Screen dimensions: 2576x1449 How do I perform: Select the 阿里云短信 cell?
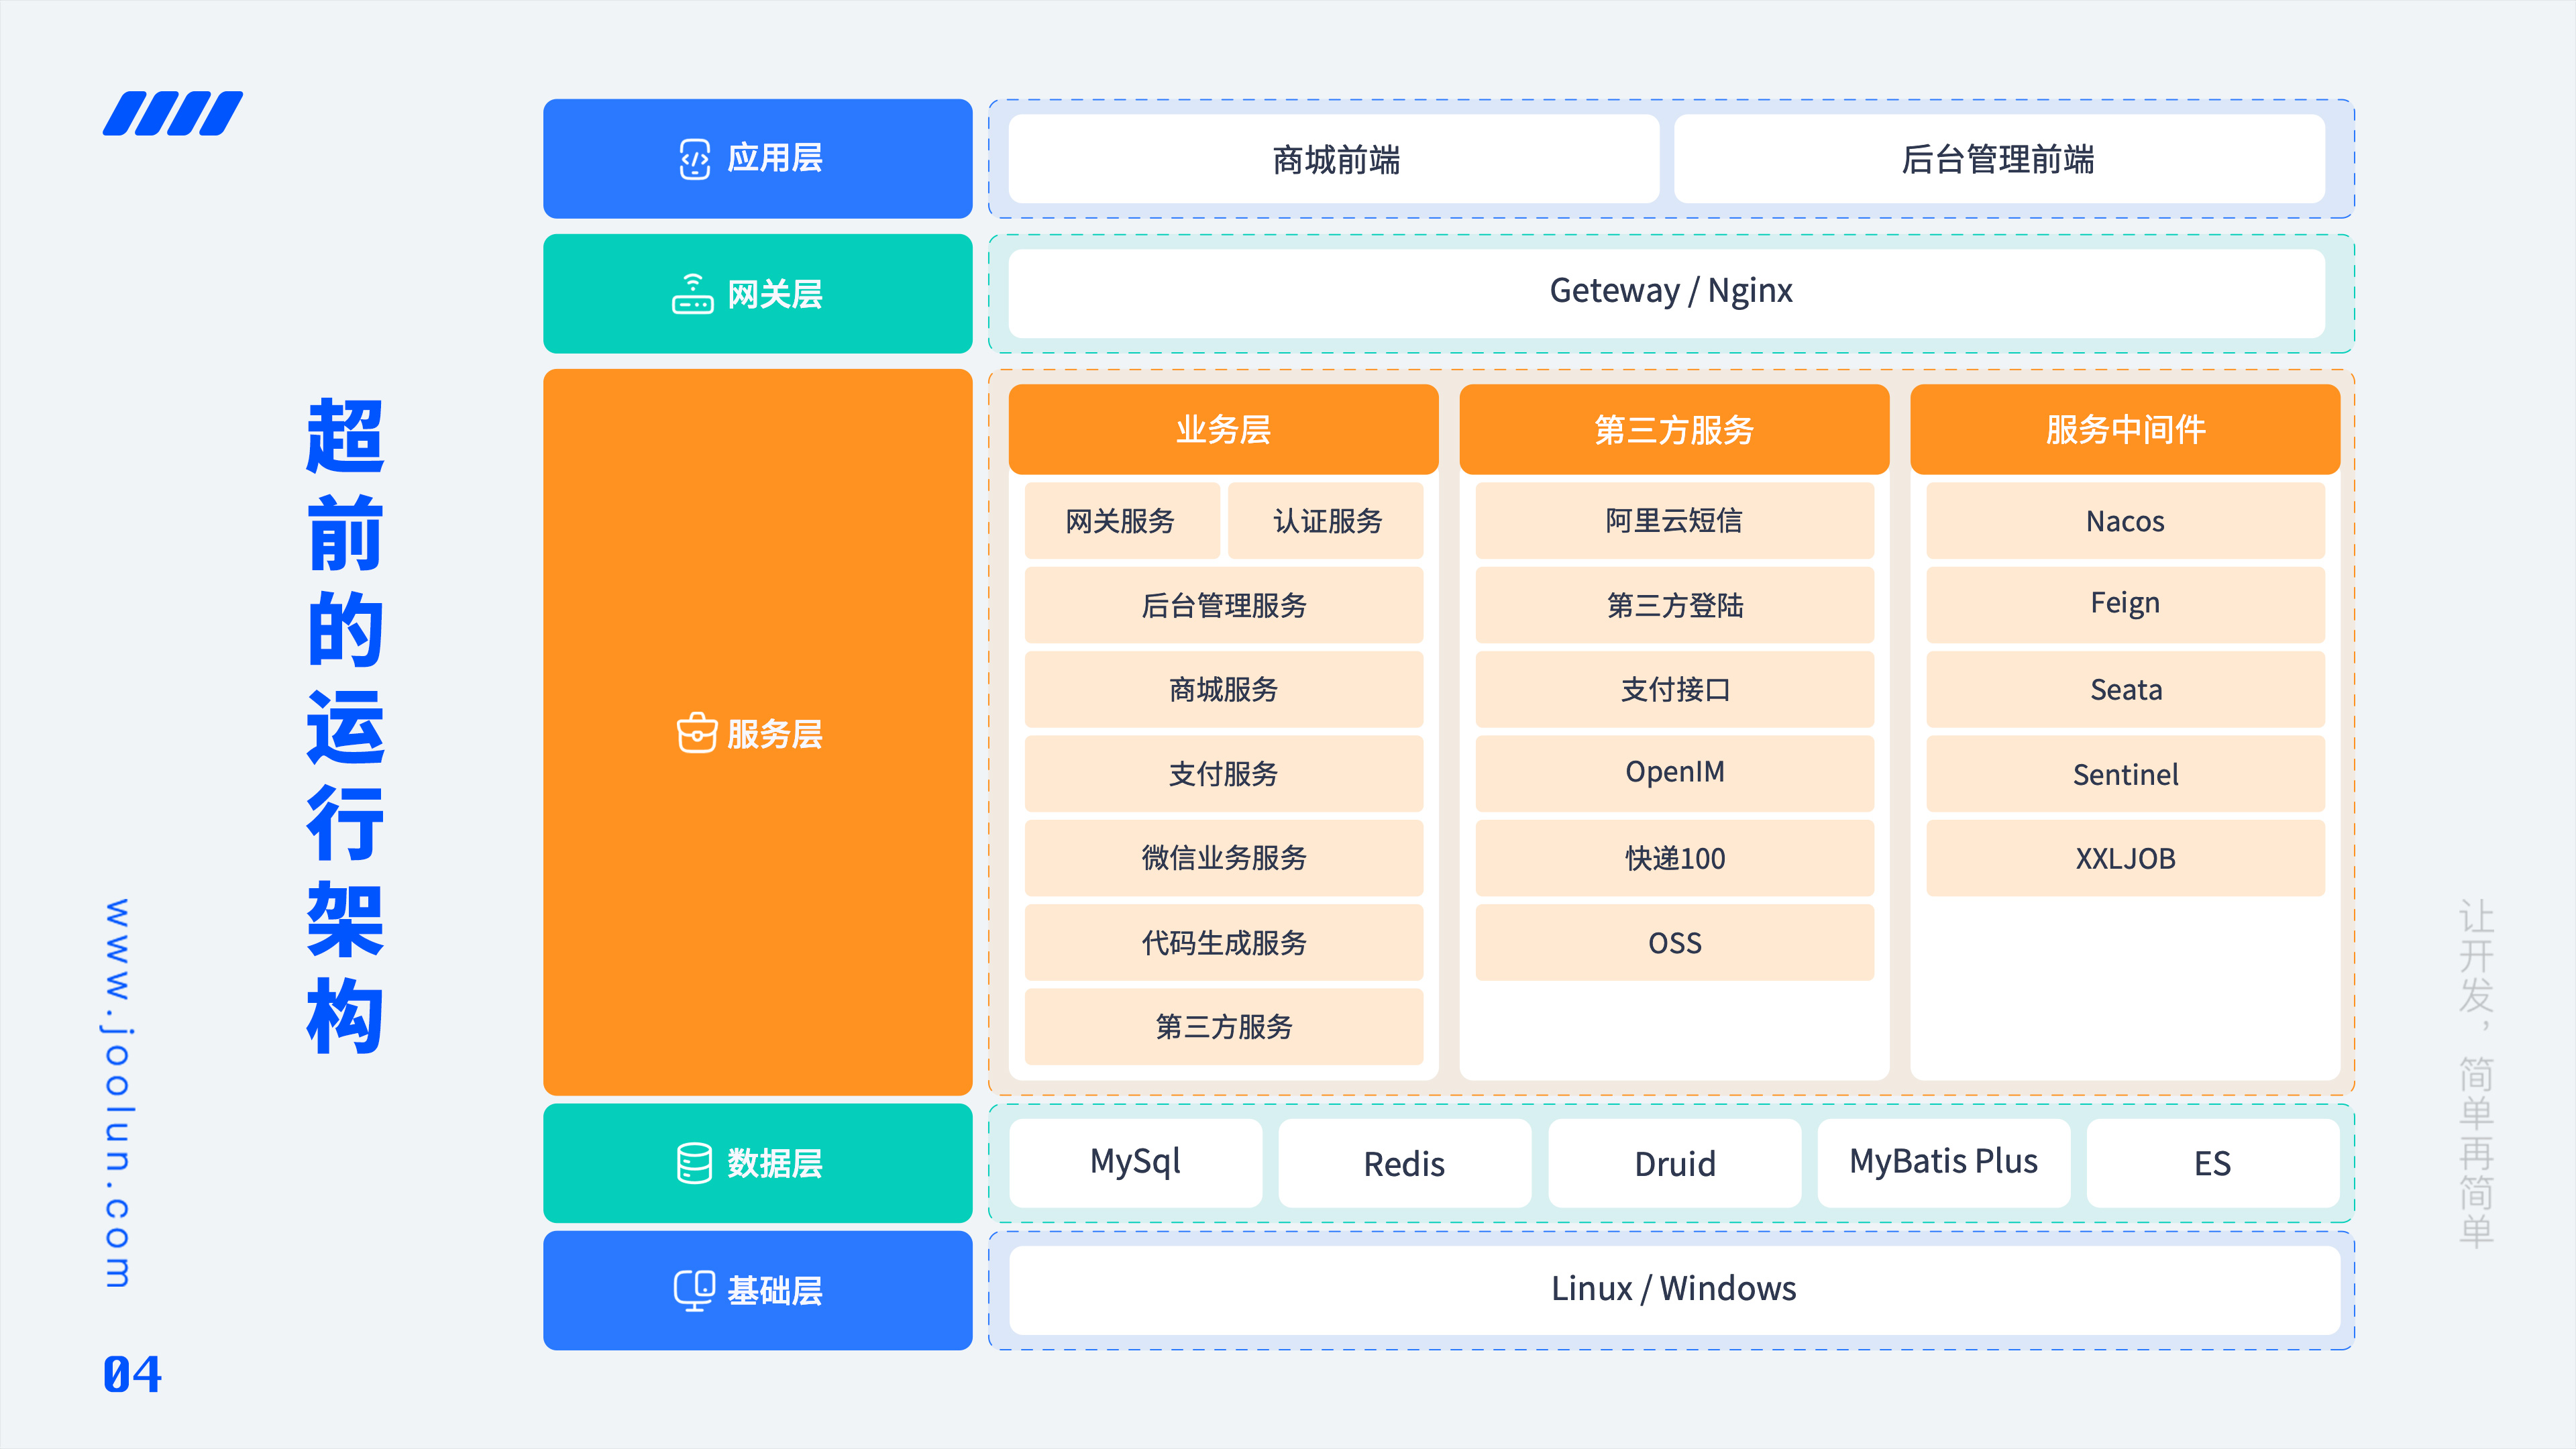(1675, 521)
